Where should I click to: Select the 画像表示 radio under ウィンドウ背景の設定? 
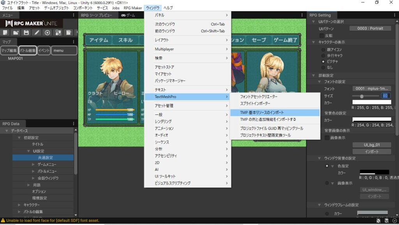[x=327, y=183]
